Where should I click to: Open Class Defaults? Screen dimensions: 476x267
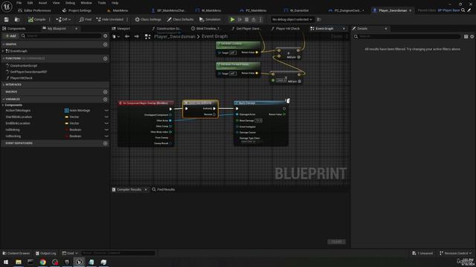(x=180, y=19)
